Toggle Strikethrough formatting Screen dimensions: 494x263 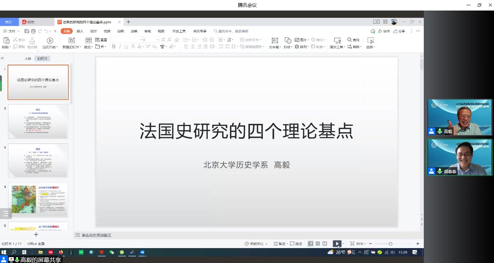pyautogui.click(x=133, y=46)
